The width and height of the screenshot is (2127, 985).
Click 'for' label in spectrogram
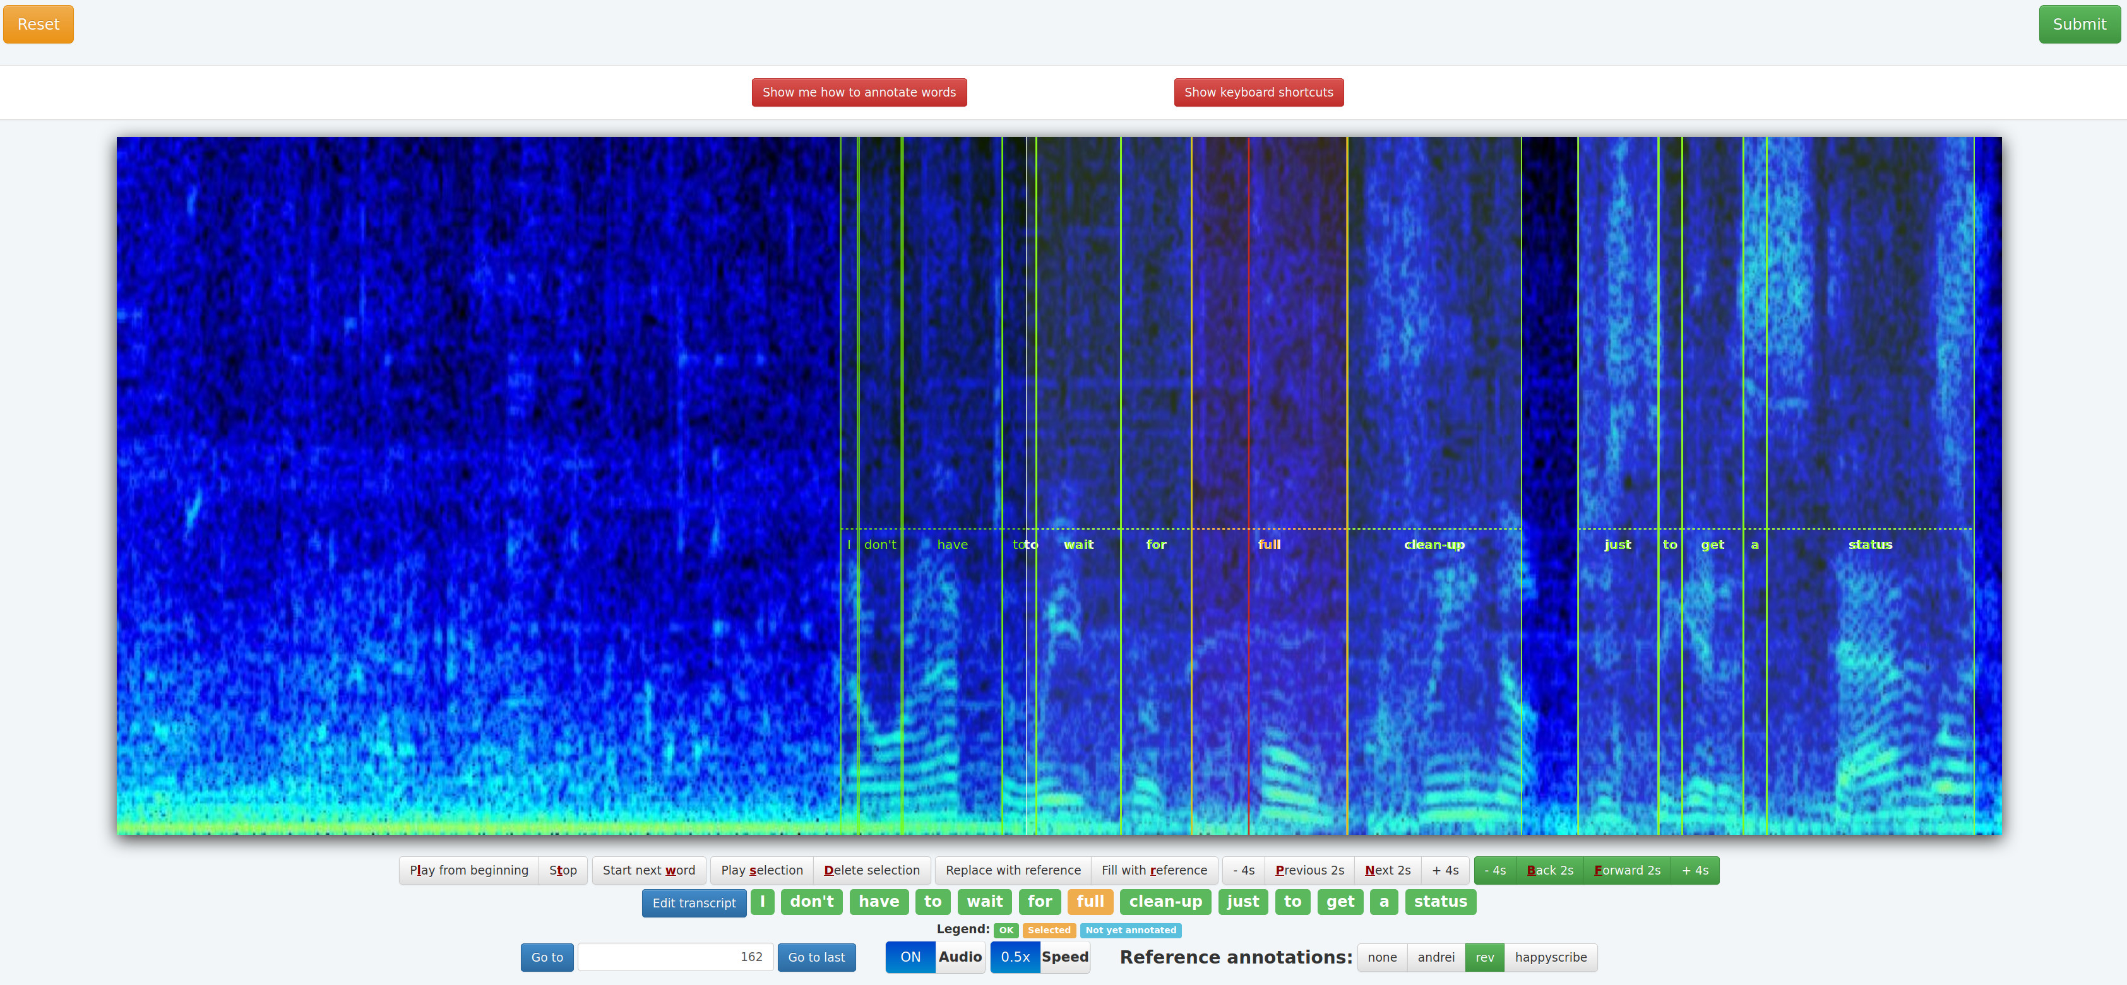pos(1156,545)
